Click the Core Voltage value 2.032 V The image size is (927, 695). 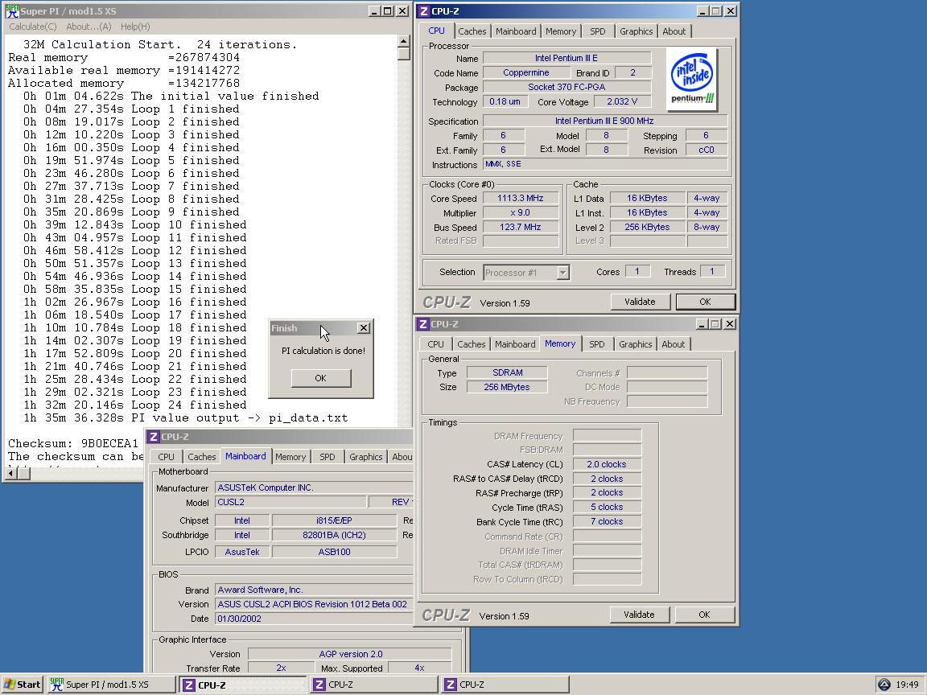point(622,101)
